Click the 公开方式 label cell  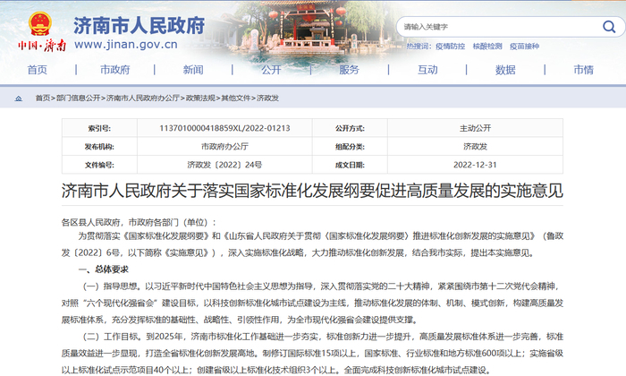pyautogui.click(x=350, y=128)
